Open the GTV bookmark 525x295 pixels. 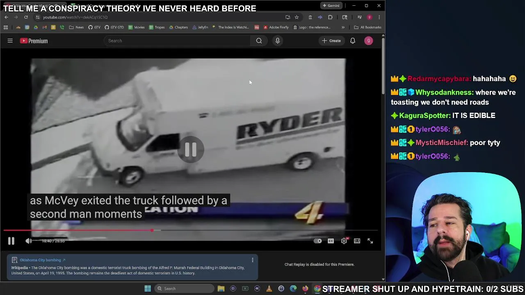tap(94, 27)
